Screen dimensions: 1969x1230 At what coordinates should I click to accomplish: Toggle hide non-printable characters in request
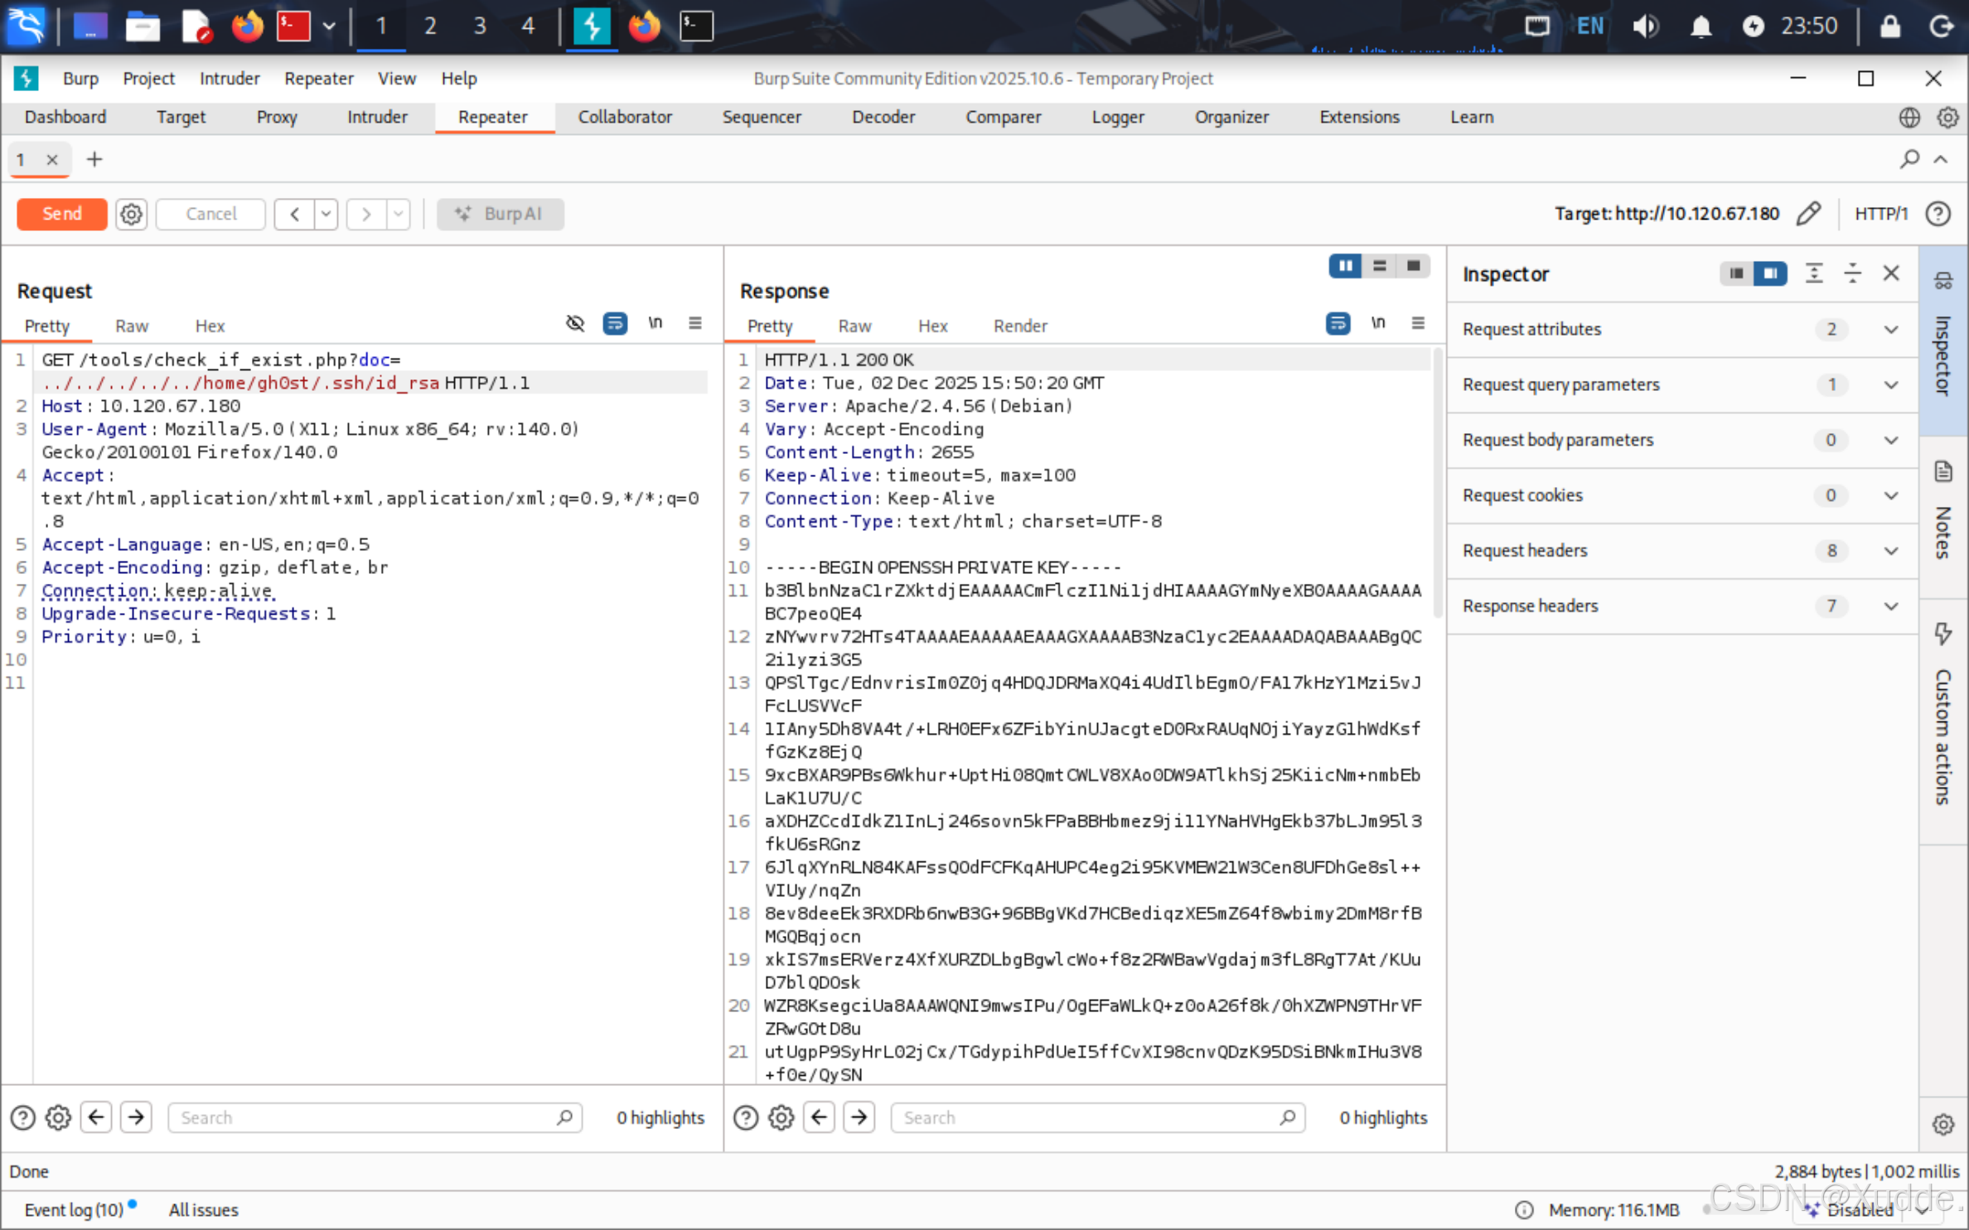click(574, 324)
